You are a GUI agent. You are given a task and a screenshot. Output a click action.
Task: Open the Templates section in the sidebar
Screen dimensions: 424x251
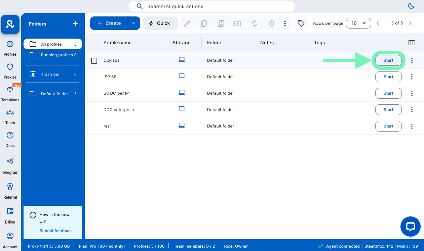(x=10, y=94)
